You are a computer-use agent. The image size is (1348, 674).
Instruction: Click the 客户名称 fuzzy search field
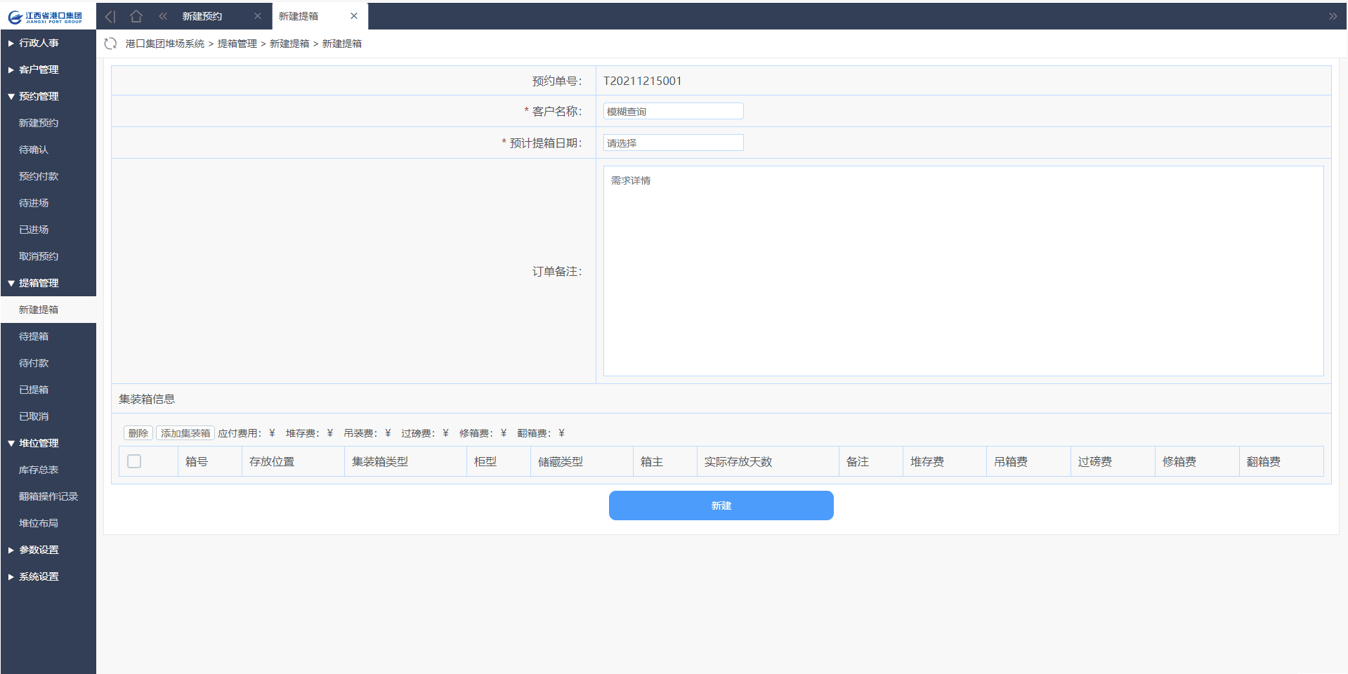pos(673,111)
